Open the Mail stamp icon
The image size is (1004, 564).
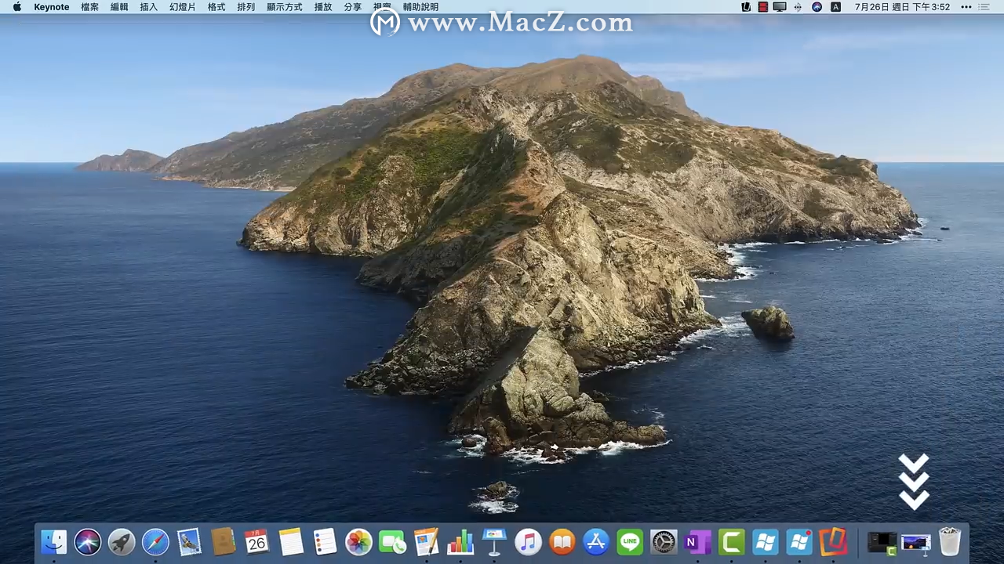click(x=189, y=541)
